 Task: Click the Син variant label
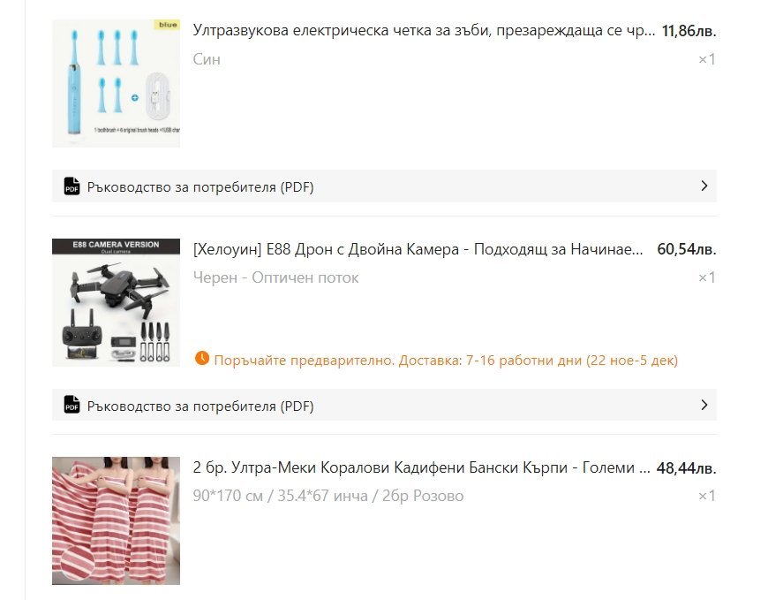[207, 59]
